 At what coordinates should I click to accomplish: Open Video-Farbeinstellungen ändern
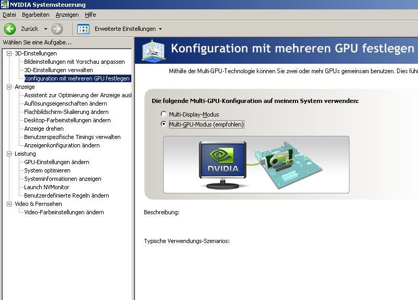(x=64, y=212)
